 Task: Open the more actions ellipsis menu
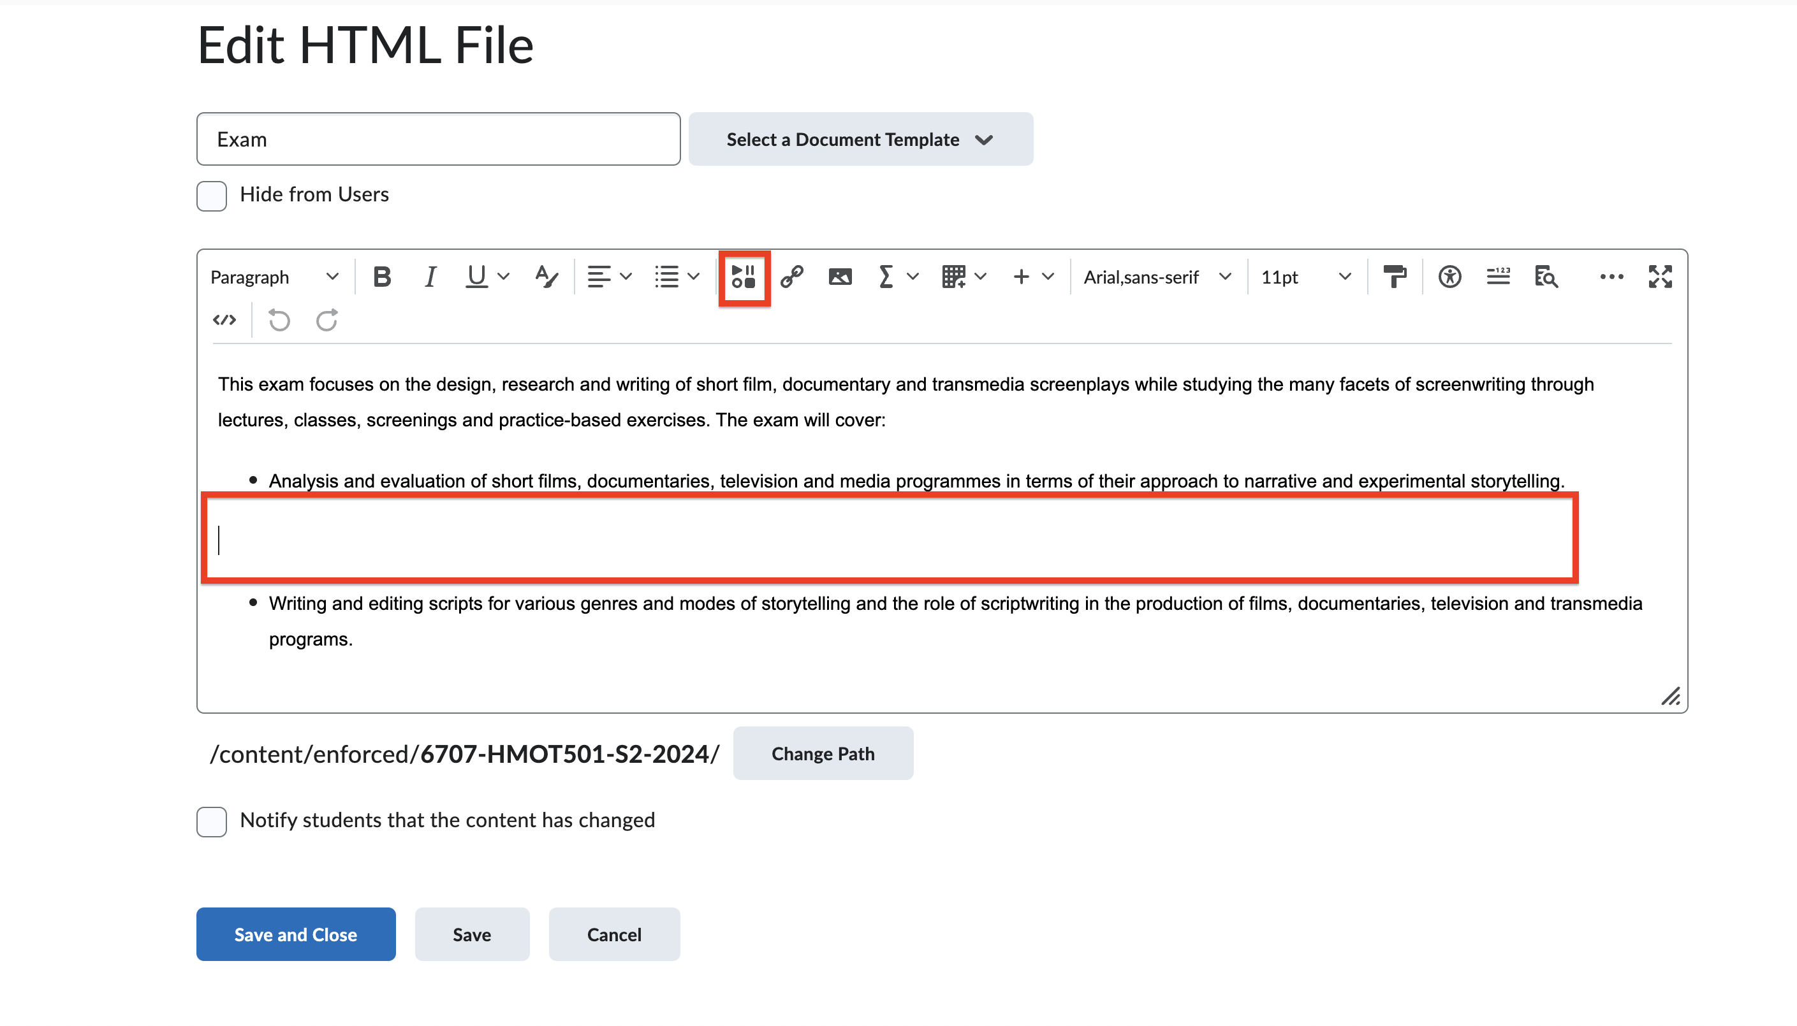point(1611,276)
